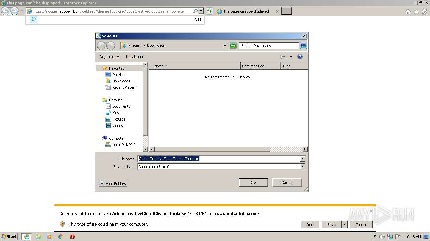Expand the path bar previous locations dropdown
The image size is (430, 241).
point(225,46)
